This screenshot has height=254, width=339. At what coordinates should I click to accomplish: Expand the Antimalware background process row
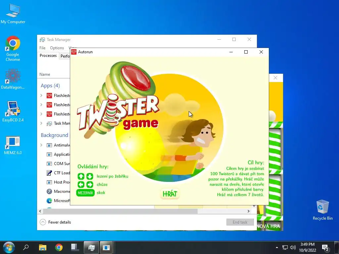coord(41,145)
